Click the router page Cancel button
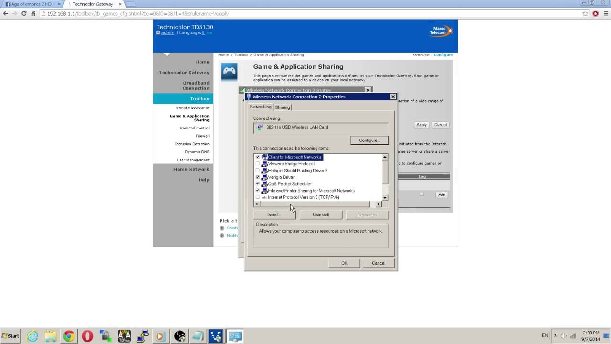This screenshot has height=344, width=611. point(440,125)
